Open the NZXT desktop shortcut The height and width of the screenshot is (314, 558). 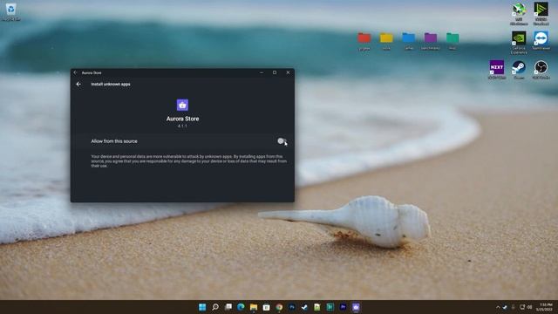(x=497, y=70)
